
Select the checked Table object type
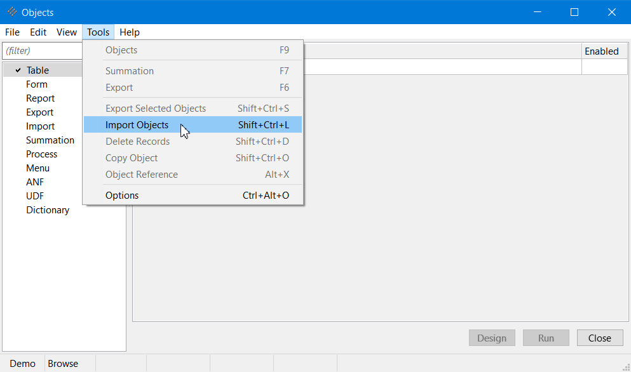37,70
